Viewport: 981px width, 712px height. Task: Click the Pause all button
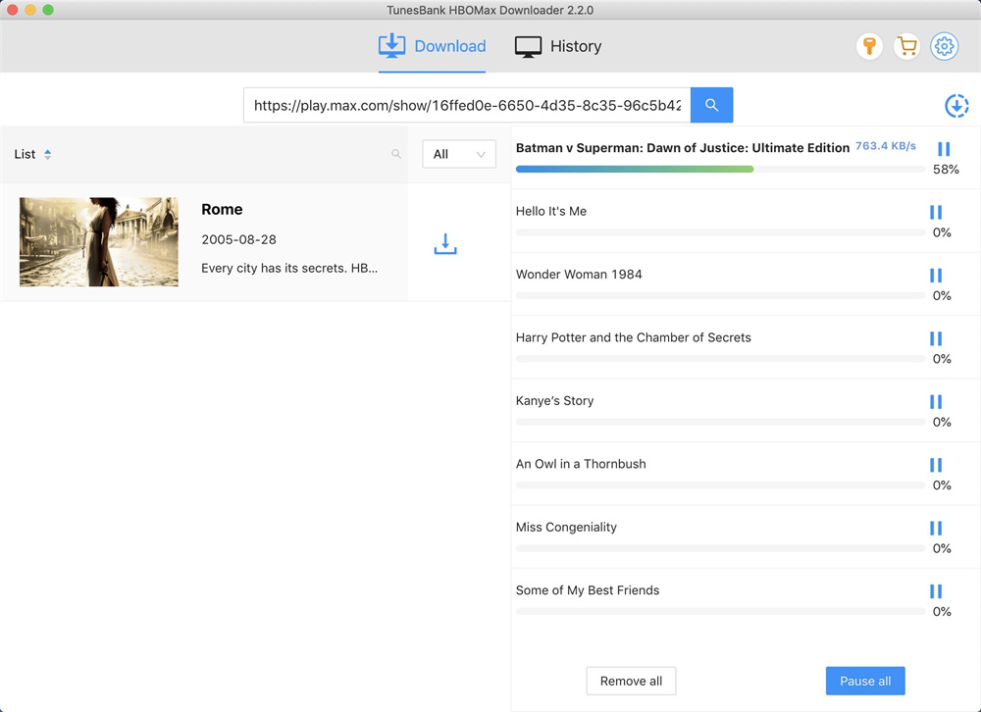point(865,681)
